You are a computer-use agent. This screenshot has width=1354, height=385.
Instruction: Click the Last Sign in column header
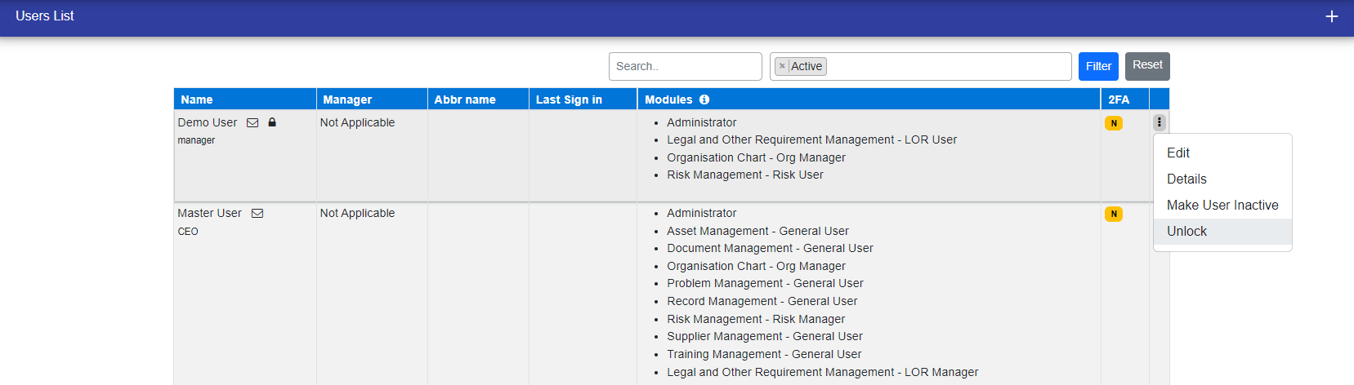[x=569, y=100]
